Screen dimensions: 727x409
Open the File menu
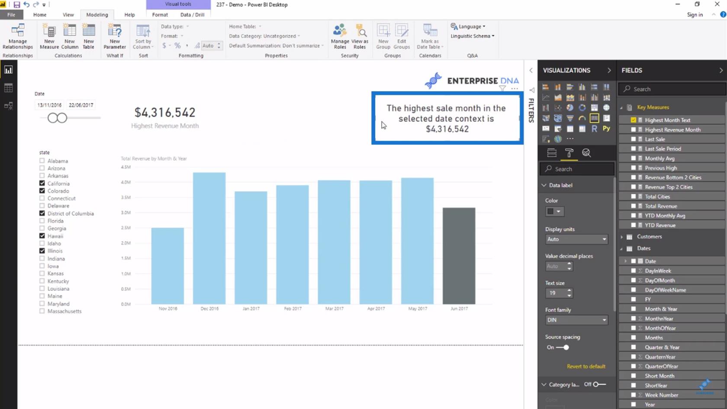pos(11,15)
